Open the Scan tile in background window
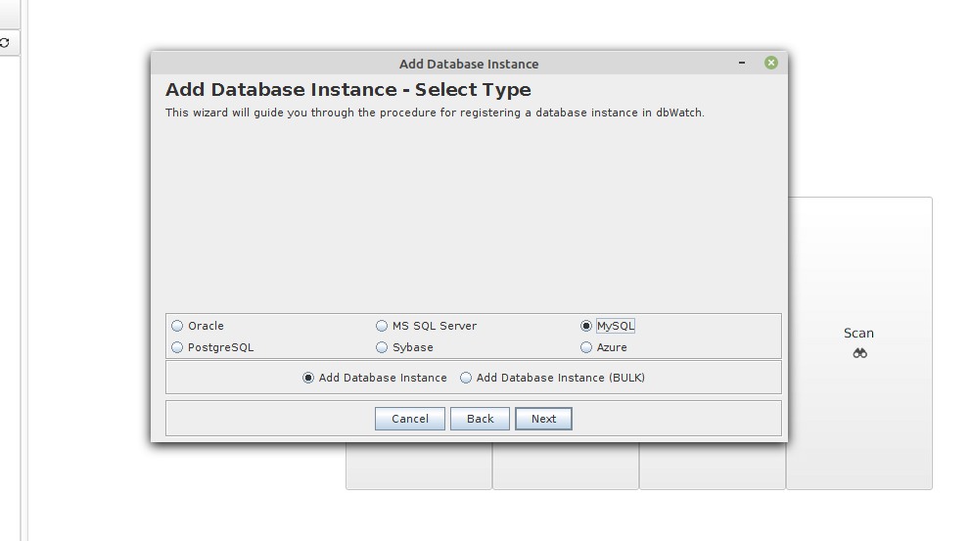This screenshot has height=541, width=970. (859, 343)
